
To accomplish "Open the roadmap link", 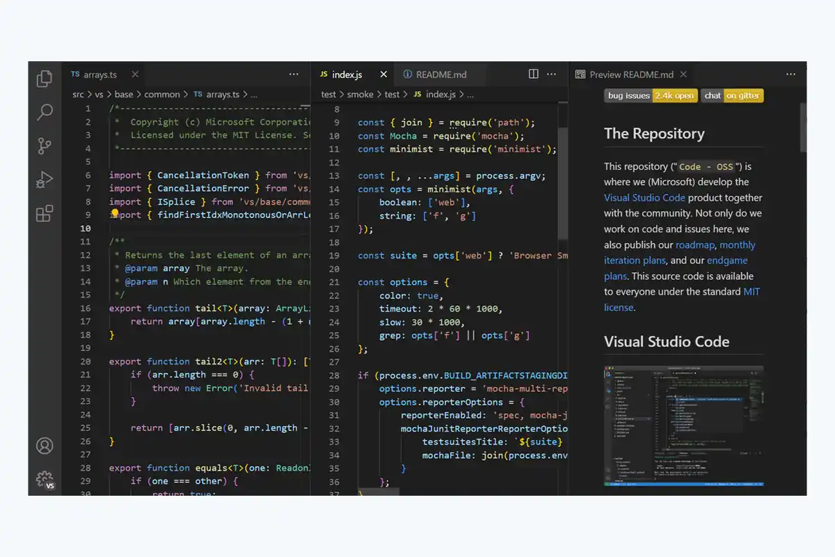I will 694,244.
